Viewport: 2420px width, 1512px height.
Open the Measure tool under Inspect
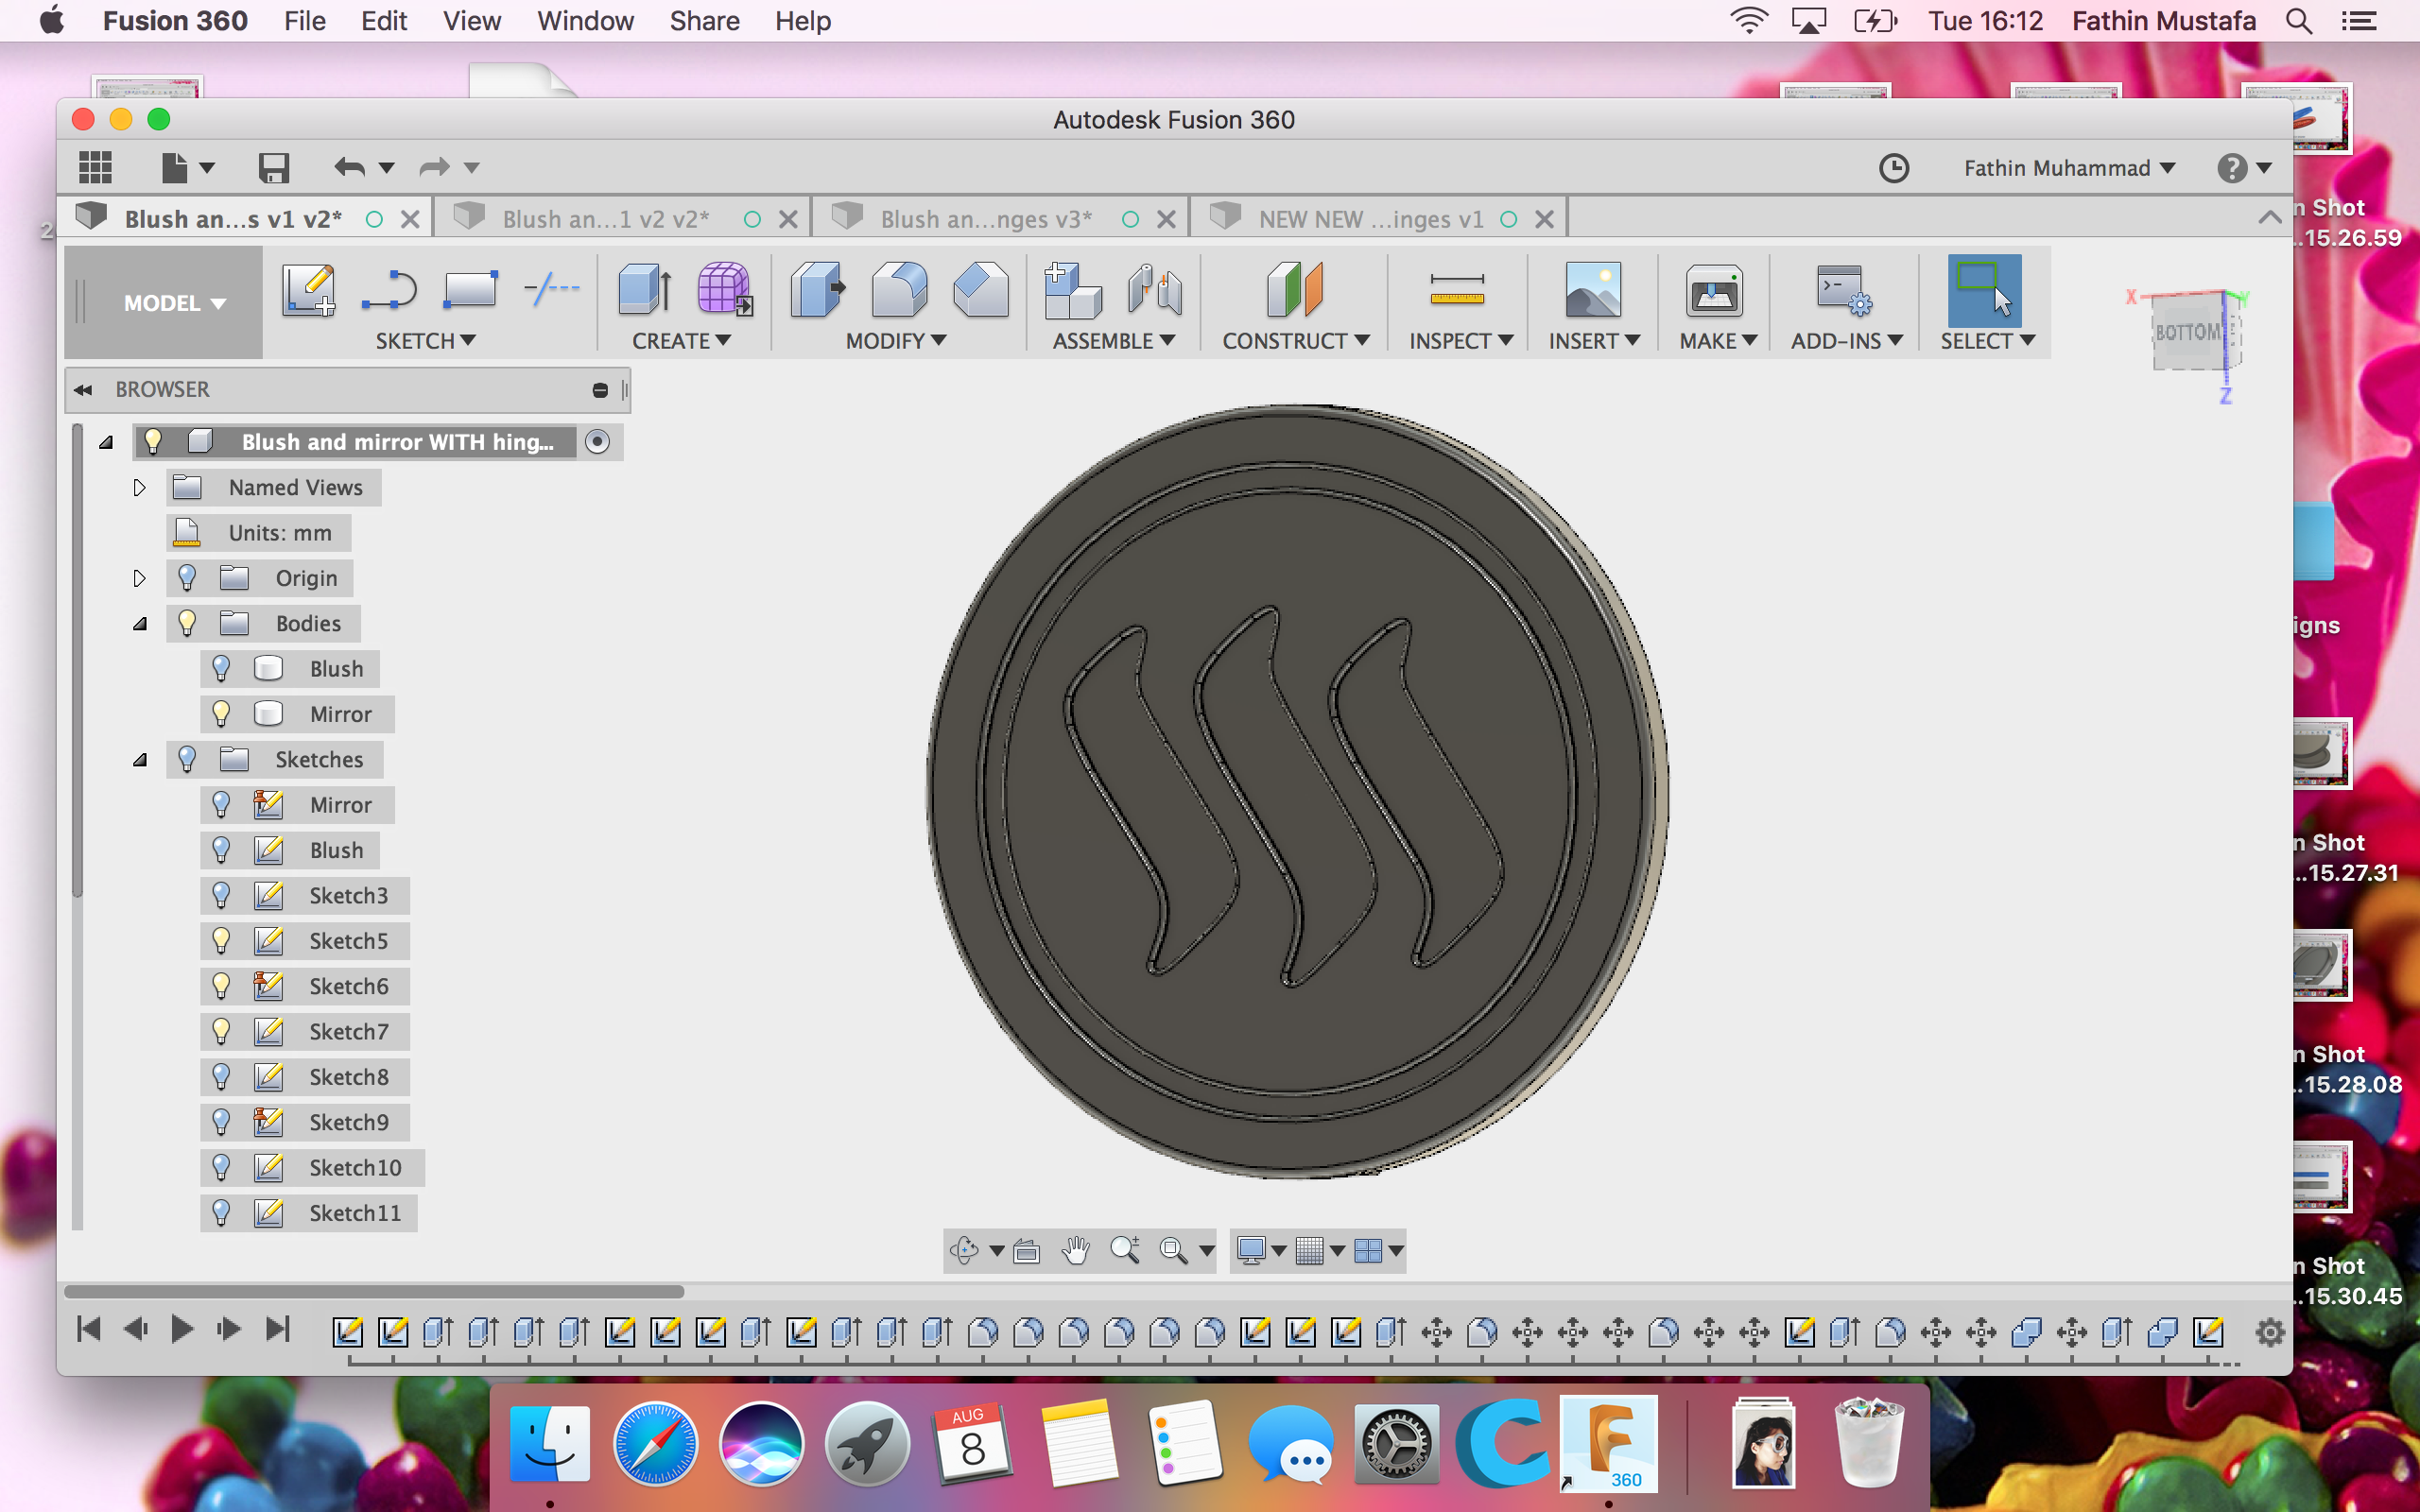pyautogui.click(x=1457, y=290)
